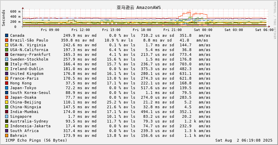278x145 pixels.
Task: Select the Hong Kong legend color swatch
Action: (7, 83)
